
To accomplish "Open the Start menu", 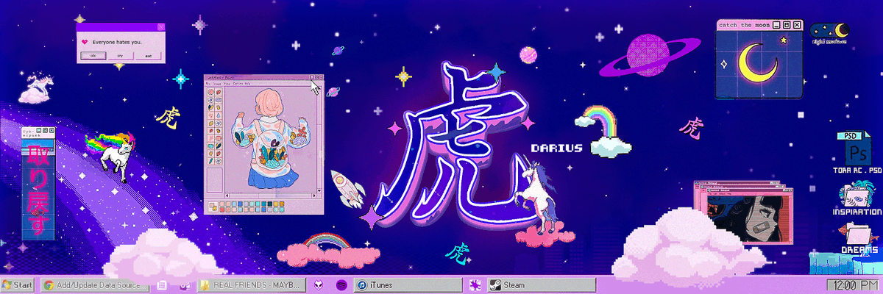I will pos(18,285).
